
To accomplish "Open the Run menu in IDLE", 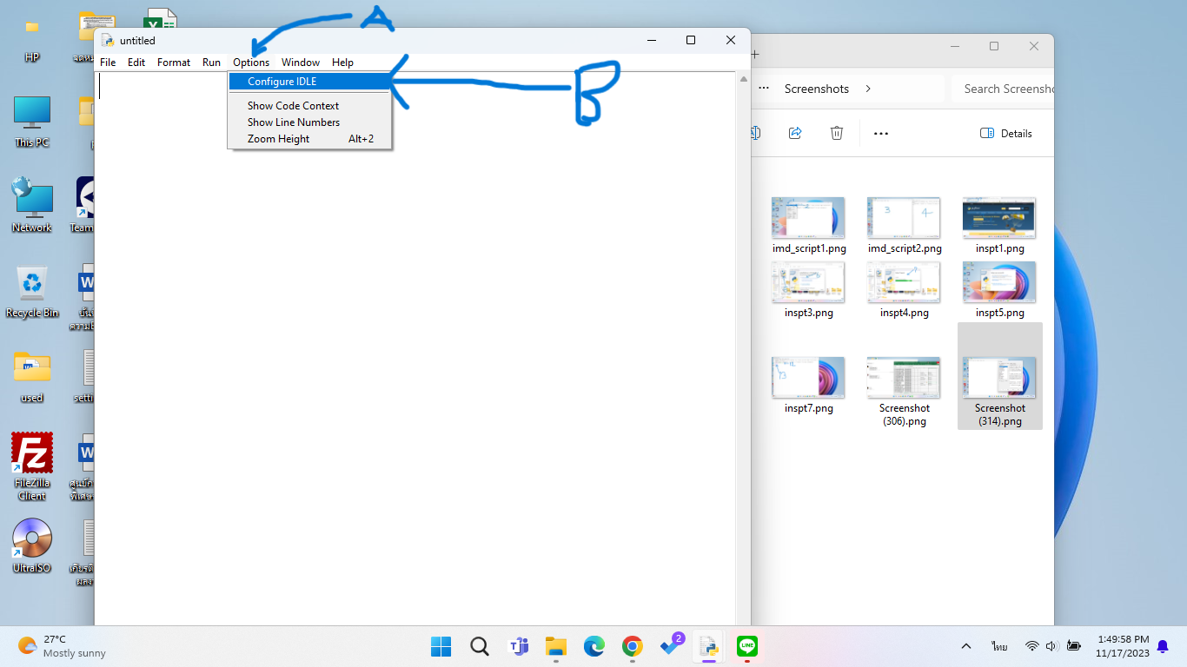I will pyautogui.click(x=211, y=63).
